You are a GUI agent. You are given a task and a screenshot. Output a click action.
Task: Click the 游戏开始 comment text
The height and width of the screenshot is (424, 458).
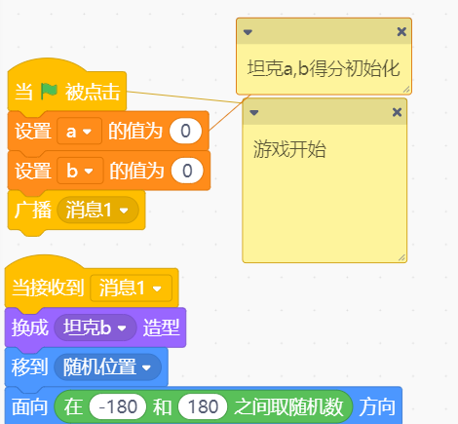(x=289, y=149)
